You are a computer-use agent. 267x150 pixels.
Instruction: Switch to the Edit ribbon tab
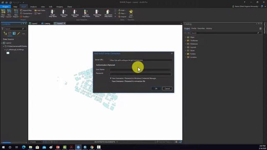point(50,7)
